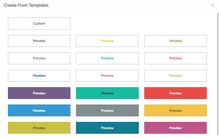This screenshot has width=219, height=138.
Task: Select the blue filled strikethrough Preview template
Action: pyautogui.click(x=39, y=111)
